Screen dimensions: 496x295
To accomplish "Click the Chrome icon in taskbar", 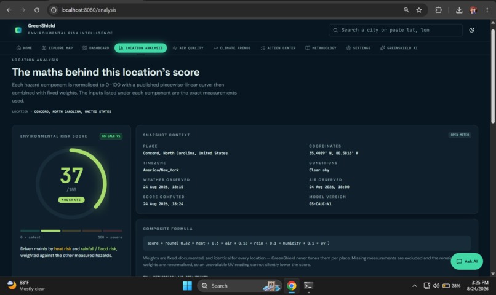I will (291, 286).
